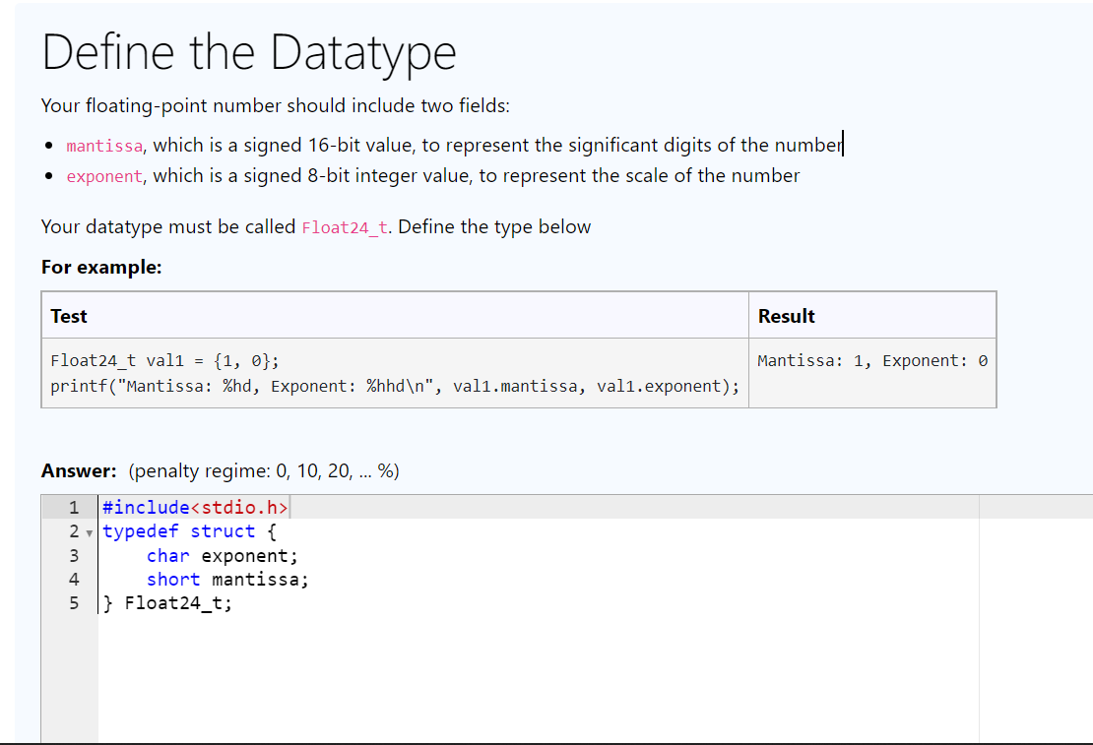The height and width of the screenshot is (745, 1093).
Task: Collapse the typedef struct fold arrow
Action: tap(89, 532)
